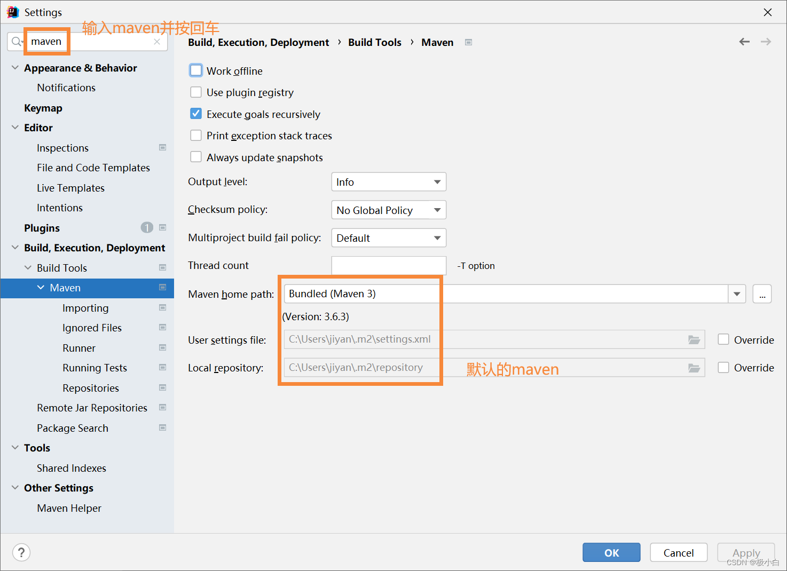The height and width of the screenshot is (571, 787).
Task: Check Override for Local repository
Action: (x=723, y=367)
